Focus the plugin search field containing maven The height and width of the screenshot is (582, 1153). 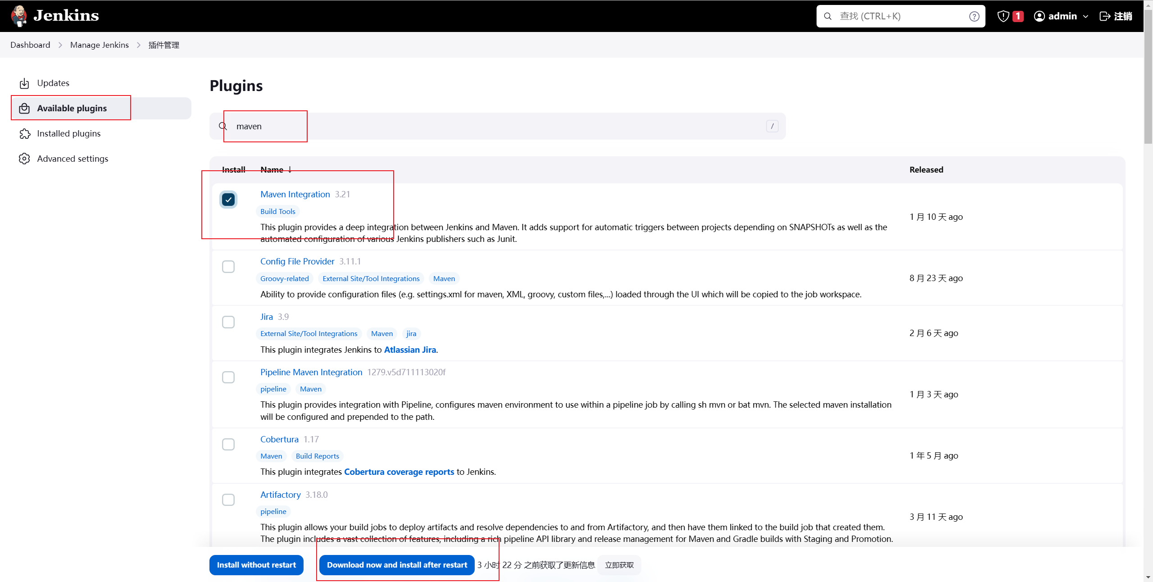(498, 126)
